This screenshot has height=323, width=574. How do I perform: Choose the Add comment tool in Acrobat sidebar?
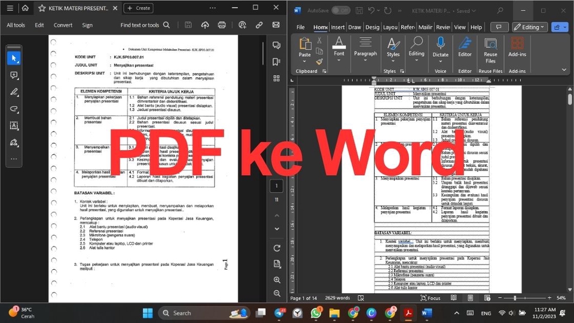(x=14, y=75)
